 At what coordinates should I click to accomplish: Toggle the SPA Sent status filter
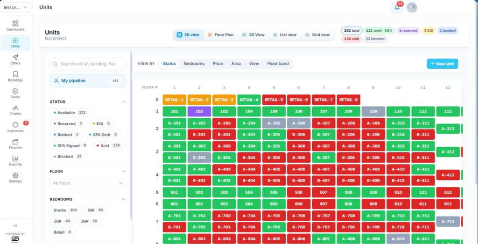[x=104, y=135]
